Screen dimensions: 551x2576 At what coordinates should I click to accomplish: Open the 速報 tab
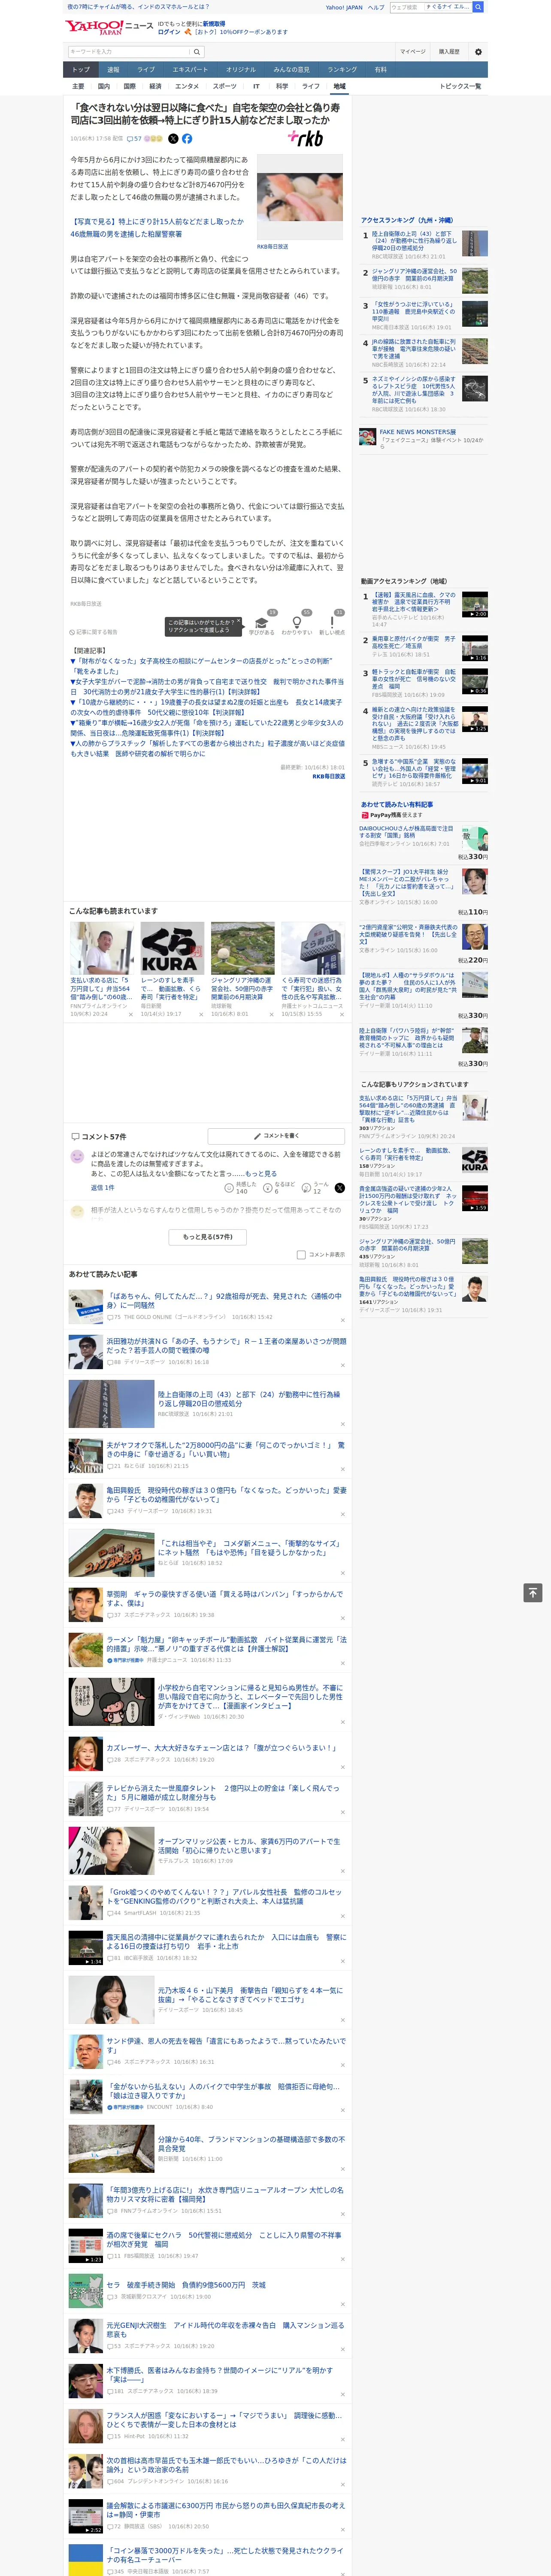tap(113, 70)
